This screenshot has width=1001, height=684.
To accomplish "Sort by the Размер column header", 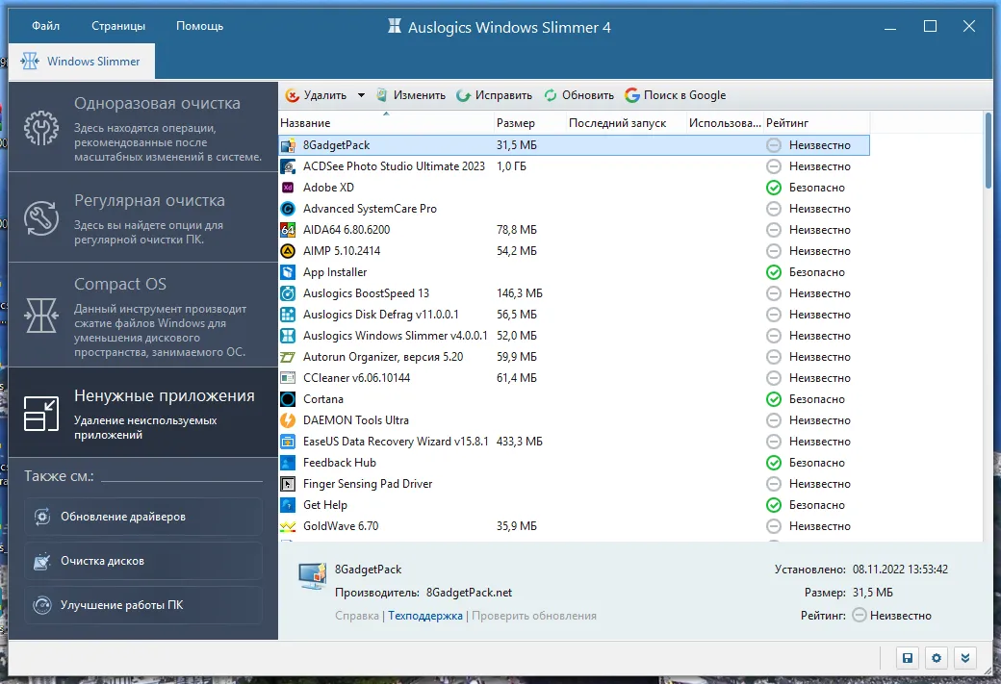I will click(530, 122).
